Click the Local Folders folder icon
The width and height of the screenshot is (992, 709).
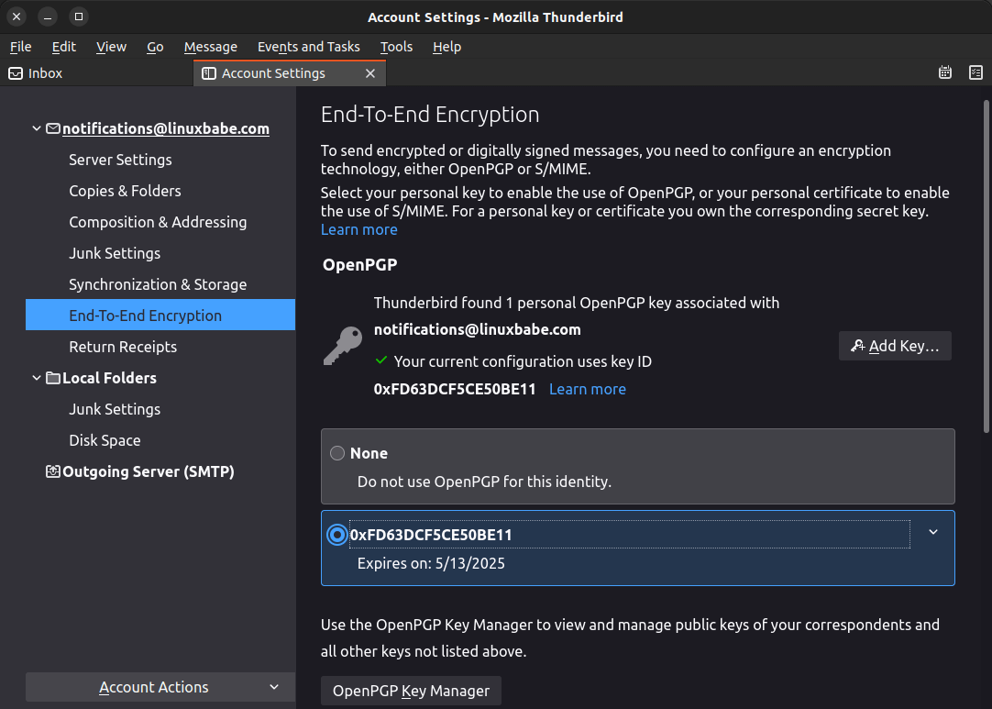pyautogui.click(x=53, y=378)
